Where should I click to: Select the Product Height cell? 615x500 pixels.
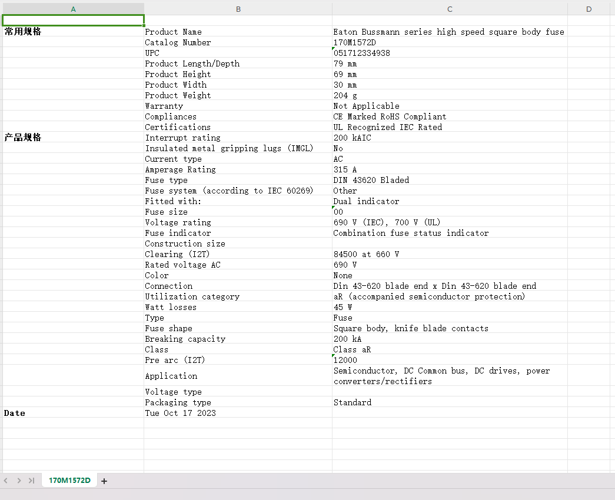[x=238, y=74]
